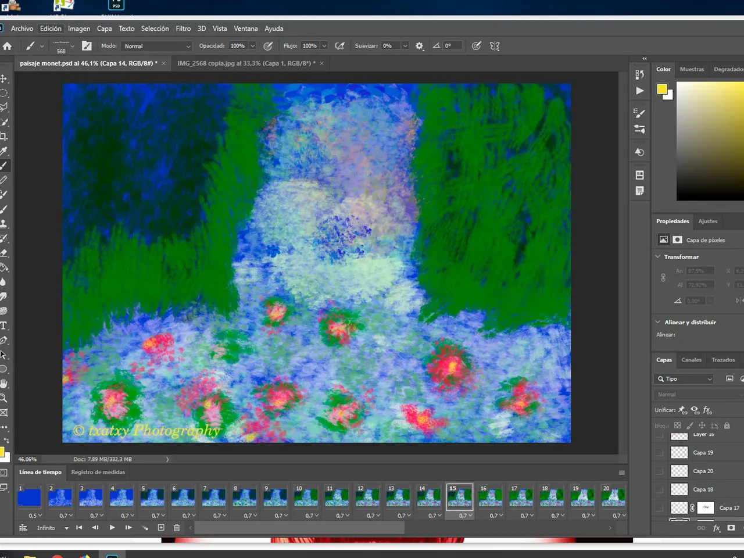Select the Eraser tool

[3, 253]
